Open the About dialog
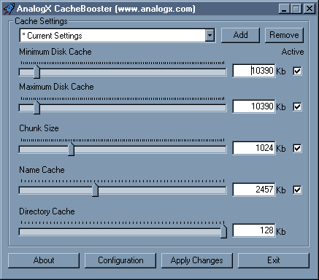This screenshot has height=280, width=319. click(x=44, y=260)
